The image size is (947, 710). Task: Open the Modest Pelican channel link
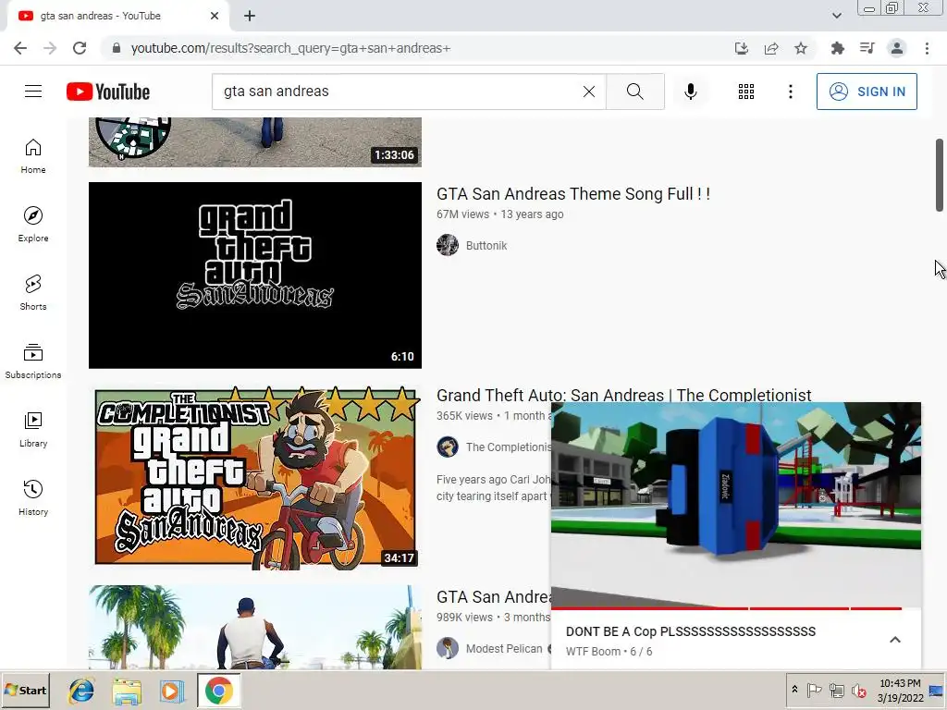(504, 648)
